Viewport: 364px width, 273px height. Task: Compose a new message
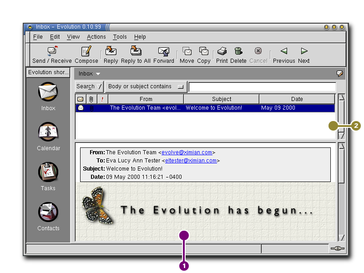point(86,51)
